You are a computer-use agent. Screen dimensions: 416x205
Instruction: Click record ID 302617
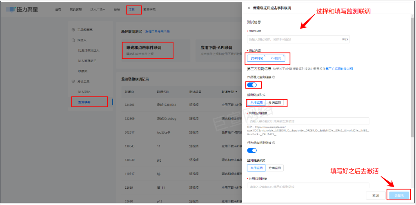130,132
